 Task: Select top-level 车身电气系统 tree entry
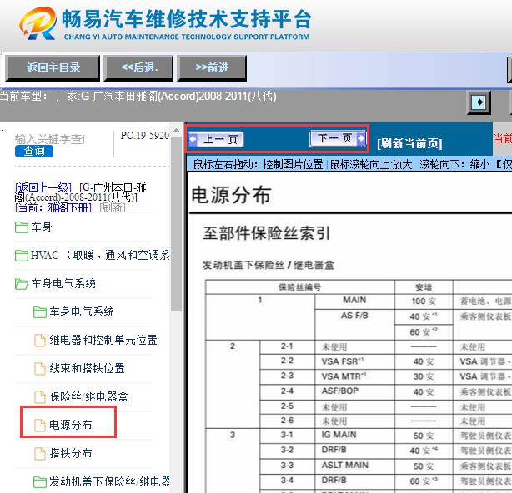(x=63, y=283)
